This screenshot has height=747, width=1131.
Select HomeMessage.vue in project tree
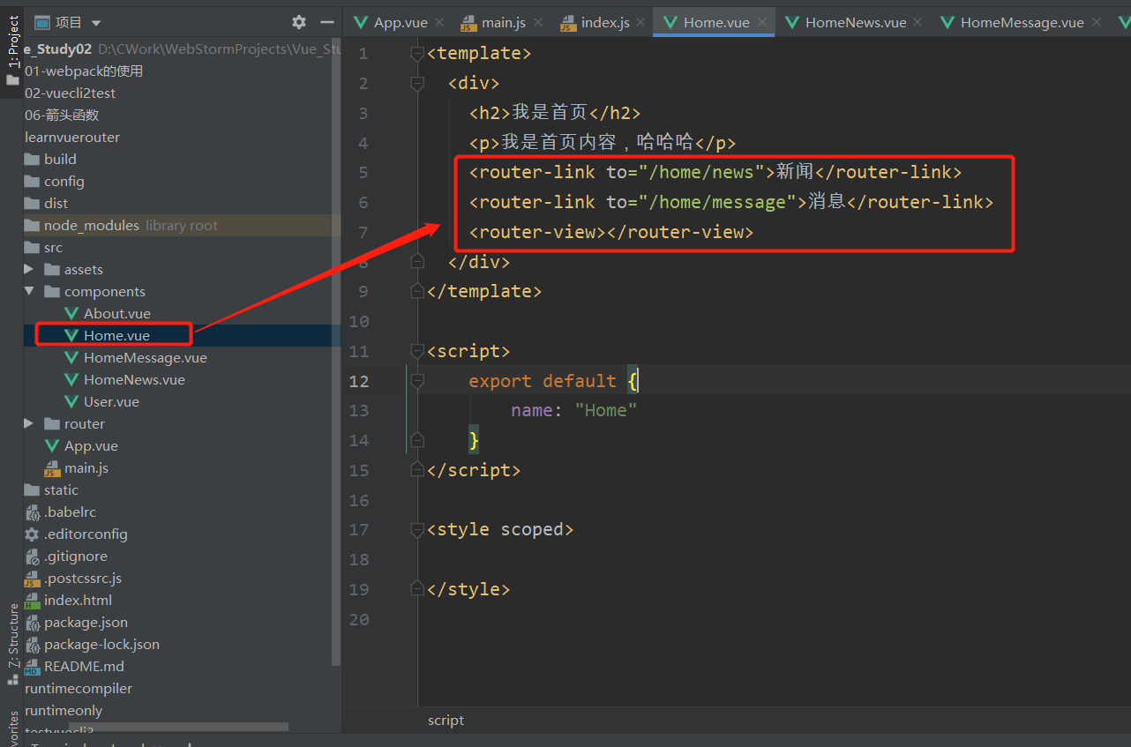(146, 357)
